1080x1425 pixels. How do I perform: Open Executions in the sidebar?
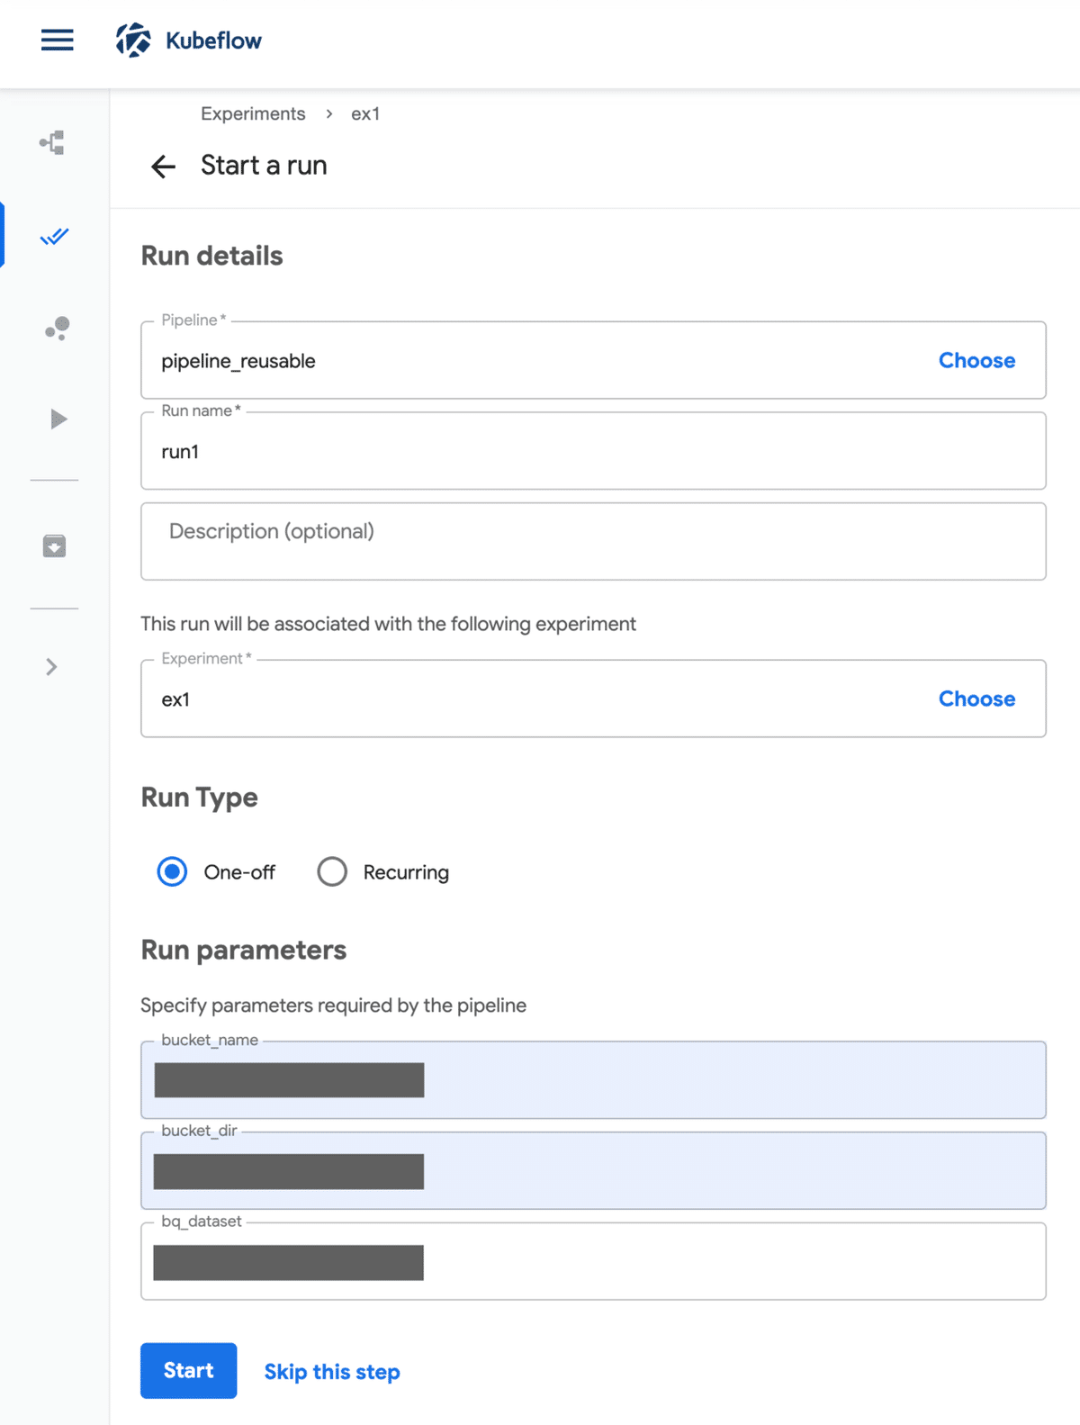58,419
